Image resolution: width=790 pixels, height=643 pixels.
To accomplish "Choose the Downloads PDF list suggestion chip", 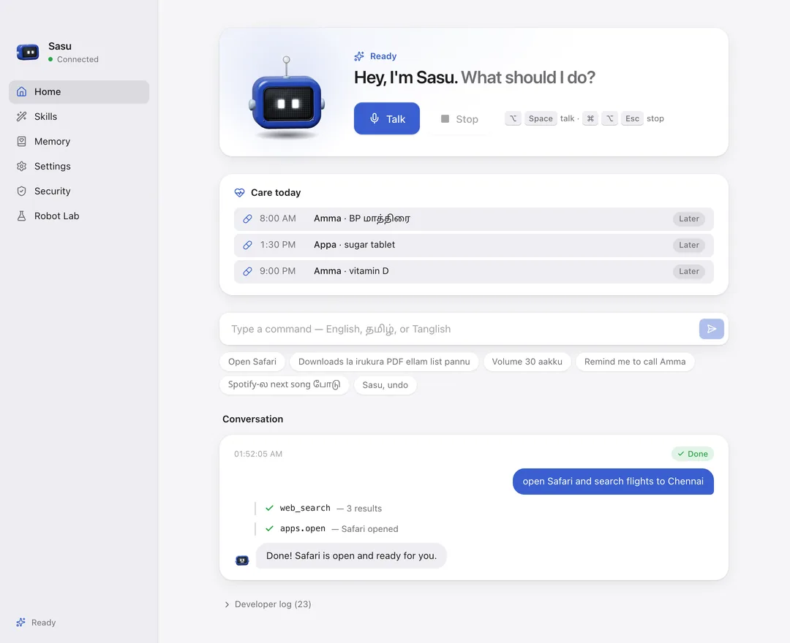I will 384,362.
